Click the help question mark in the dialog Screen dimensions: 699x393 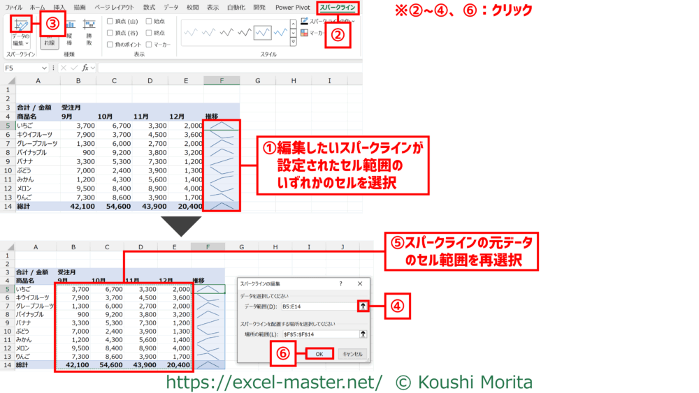tap(340, 284)
